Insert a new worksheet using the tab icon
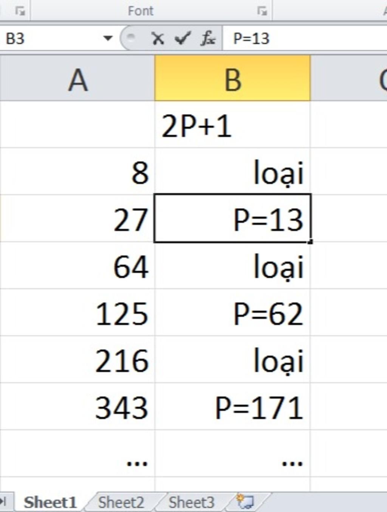The height and width of the screenshot is (512, 387). (245, 502)
